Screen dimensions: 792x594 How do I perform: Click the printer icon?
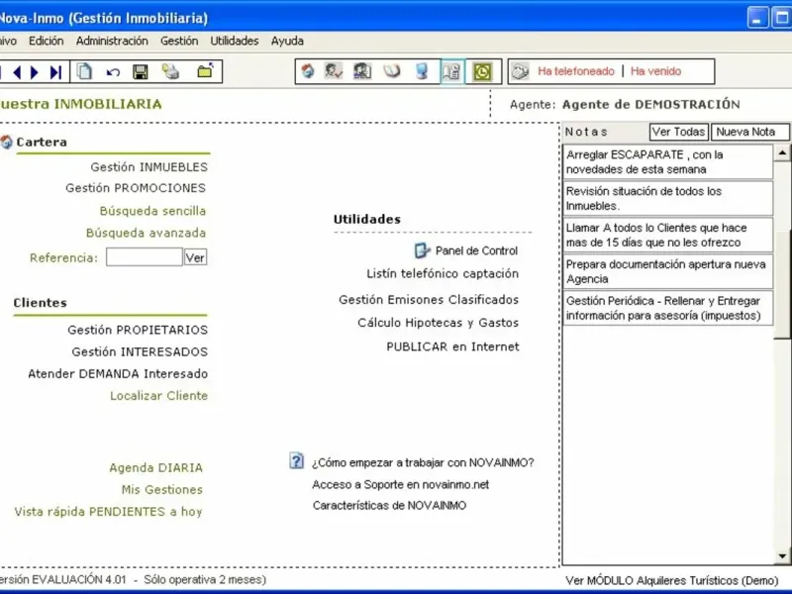(170, 71)
